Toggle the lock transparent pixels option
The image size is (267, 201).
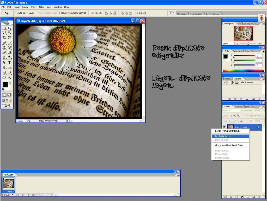click(x=230, y=121)
